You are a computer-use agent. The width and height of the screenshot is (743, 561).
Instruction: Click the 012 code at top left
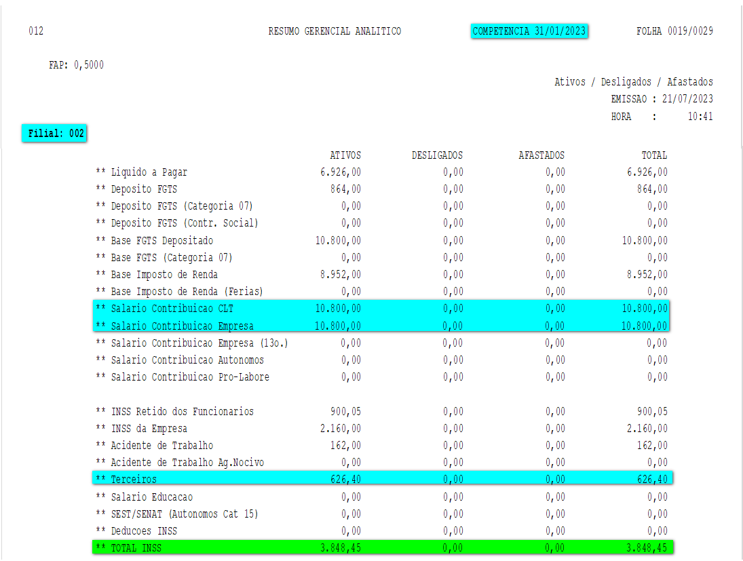tap(36, 31)
